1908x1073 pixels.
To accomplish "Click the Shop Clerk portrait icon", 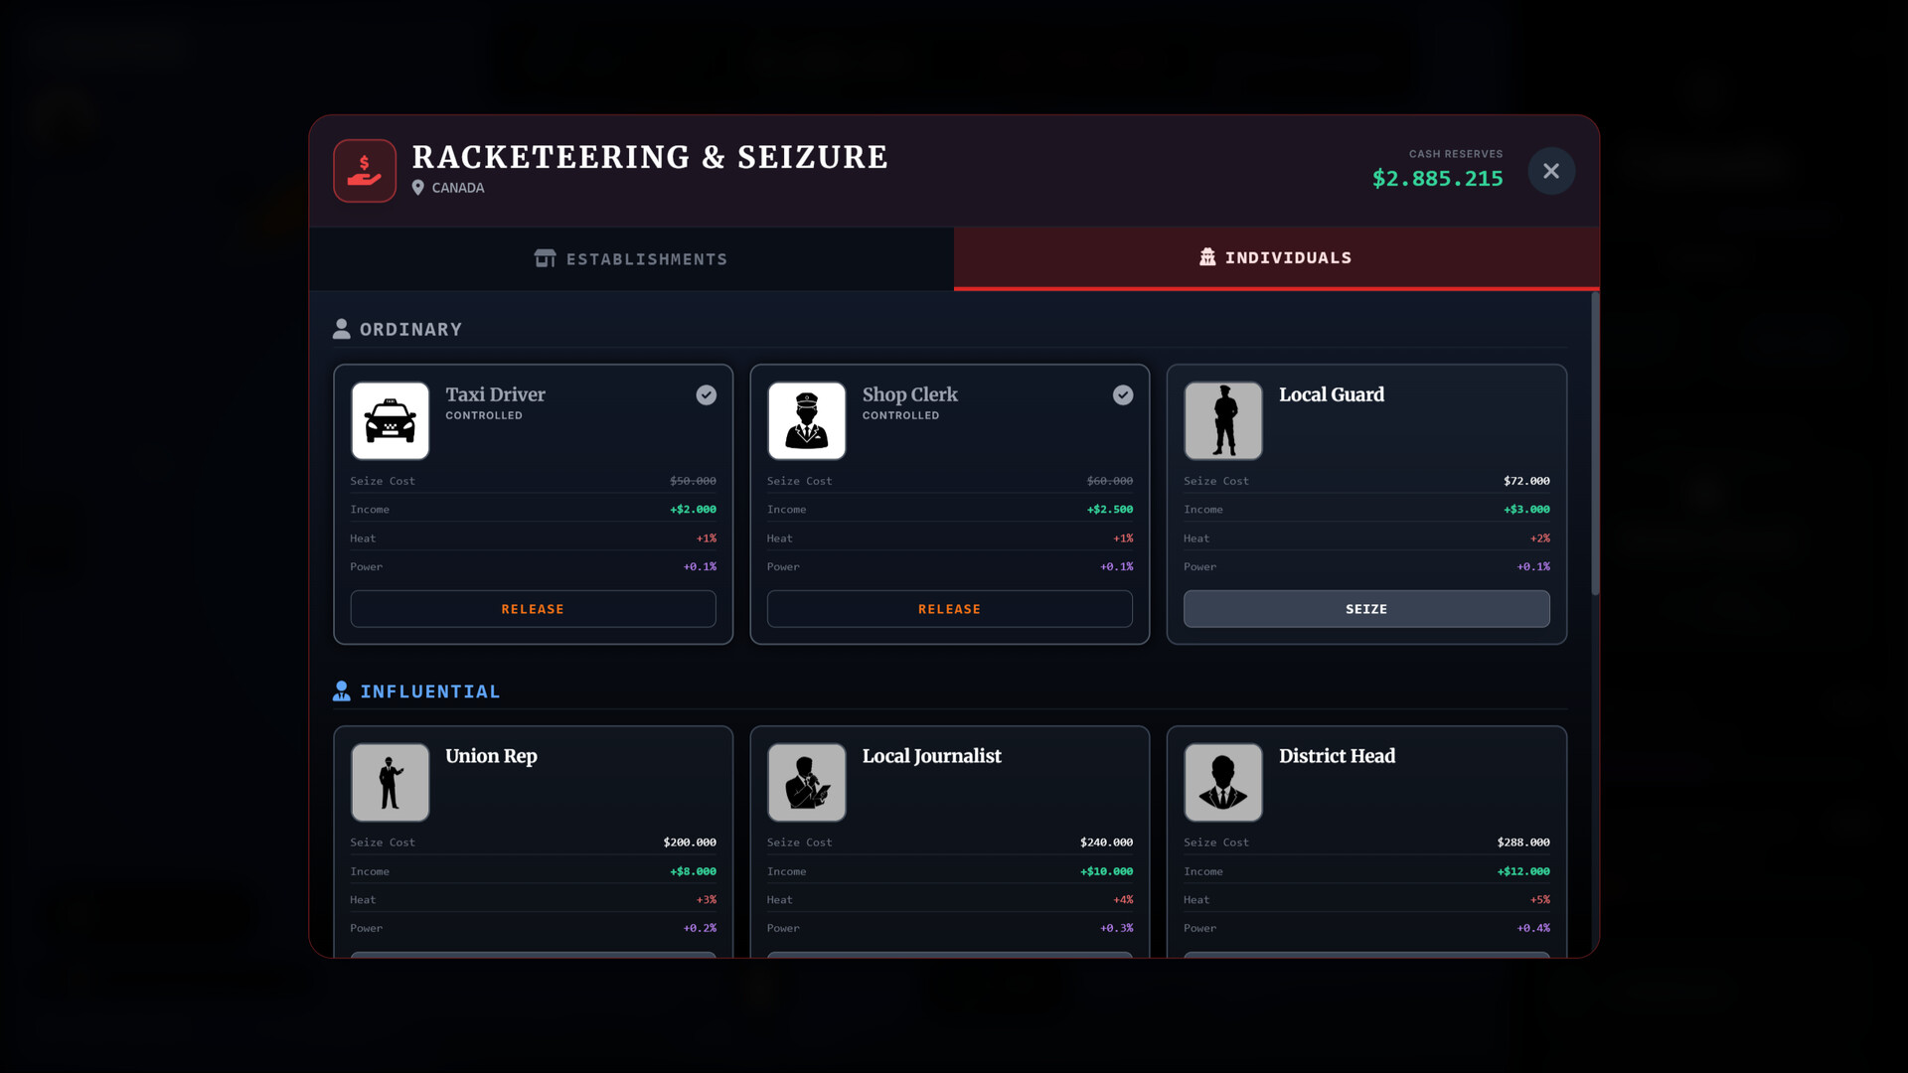I will tap(806, 420).
